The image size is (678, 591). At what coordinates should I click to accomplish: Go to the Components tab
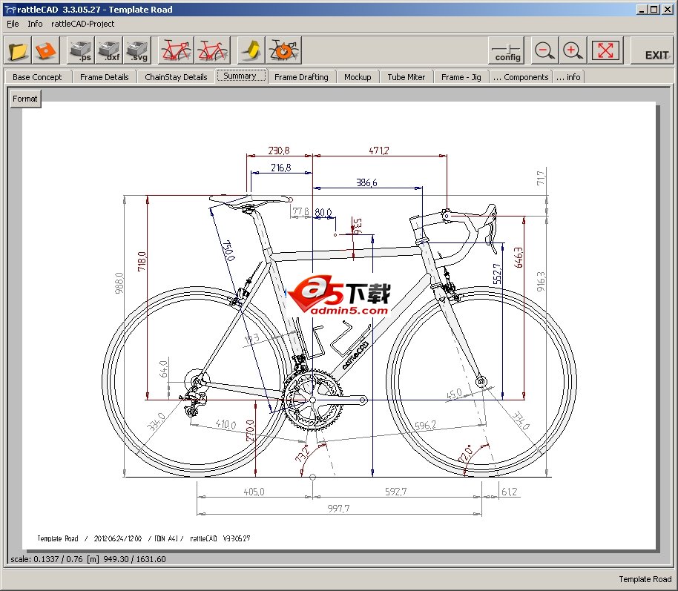(x=521, y=77)
